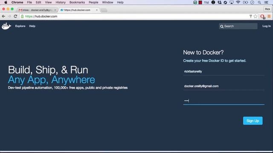The height and width of the screenshot is (153, 273).
Task: Click Log In link
Action: click(x=267, y=26)
